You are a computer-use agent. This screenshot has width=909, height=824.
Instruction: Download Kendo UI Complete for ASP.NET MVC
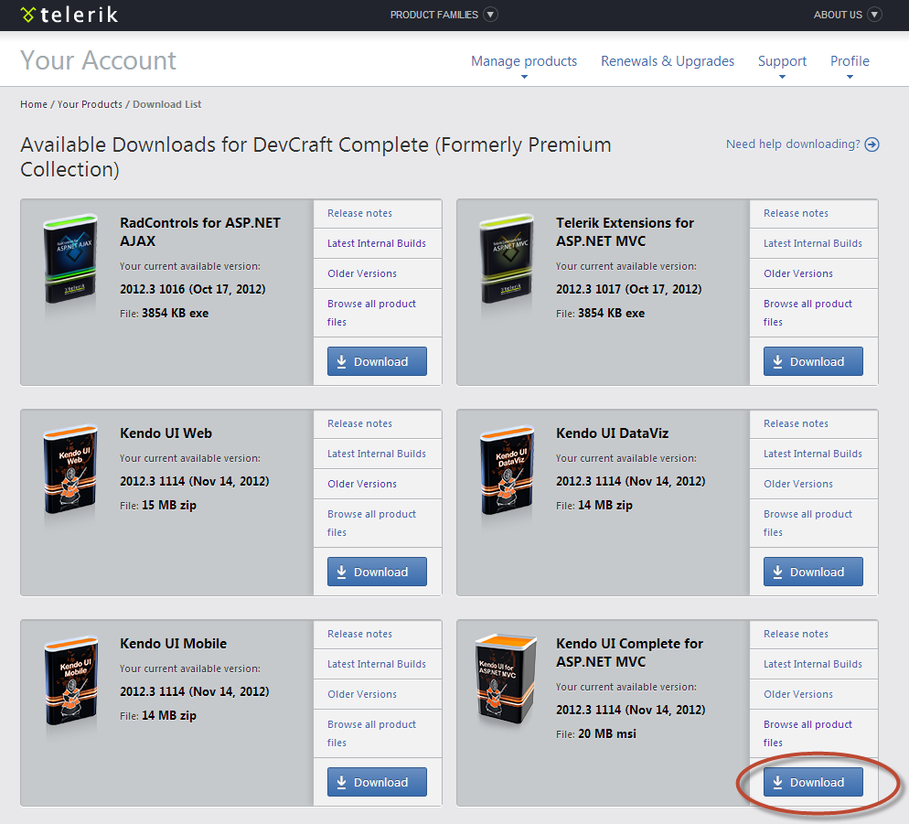813,782
